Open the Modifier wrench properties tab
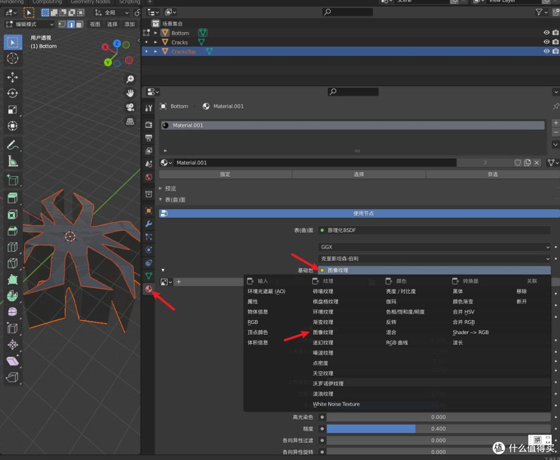This screenshot has height=460, width=560. (x=149, y=224)
